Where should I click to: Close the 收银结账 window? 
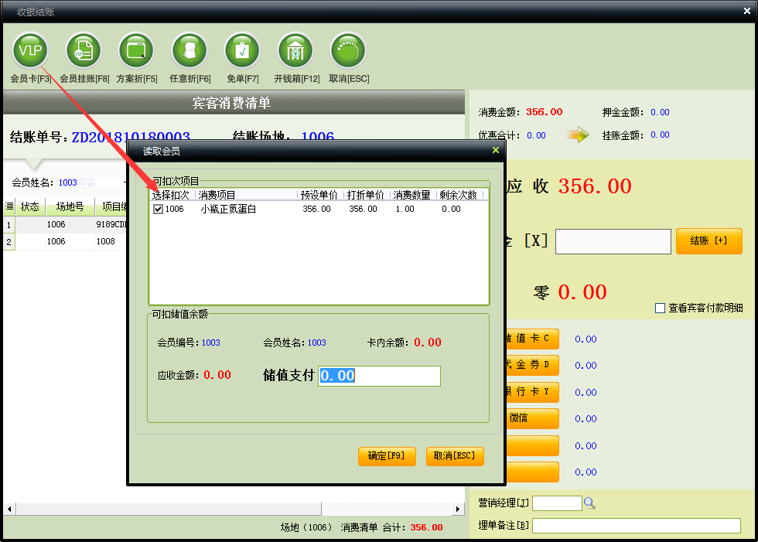point(747,11)
